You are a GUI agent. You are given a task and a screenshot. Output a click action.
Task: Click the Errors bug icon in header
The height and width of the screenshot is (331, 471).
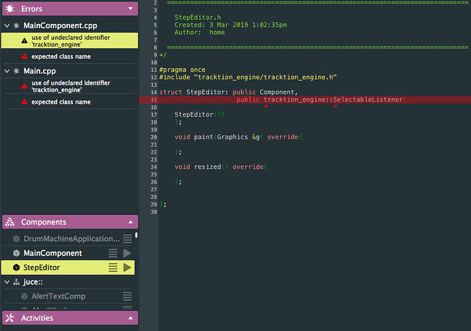coord(10,9)
